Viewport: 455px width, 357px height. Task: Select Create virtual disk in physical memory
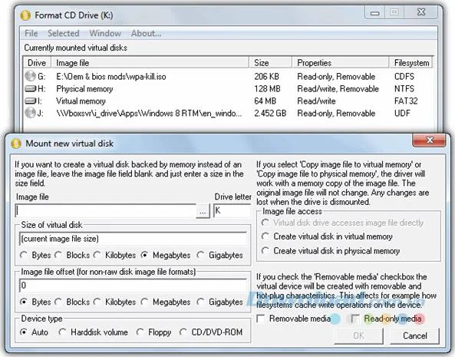pos(265,250)
